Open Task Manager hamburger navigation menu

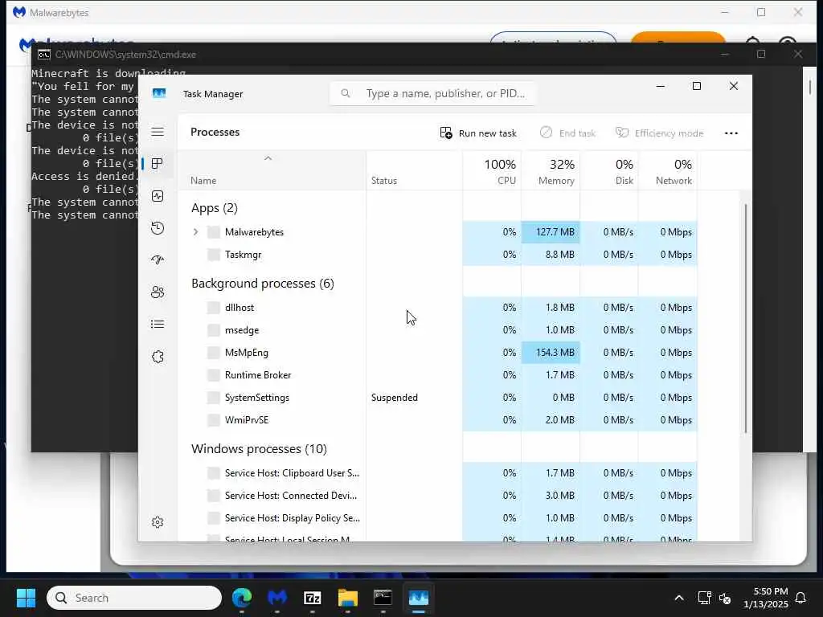158,132
